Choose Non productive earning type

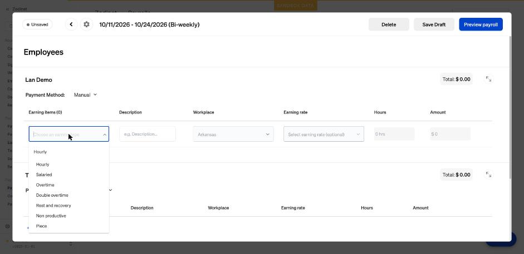[69, 216]
